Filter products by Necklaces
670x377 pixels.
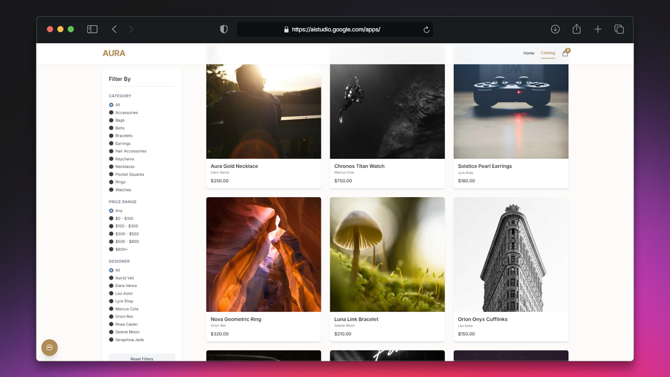pyautogui.click(x=111, y=167)
